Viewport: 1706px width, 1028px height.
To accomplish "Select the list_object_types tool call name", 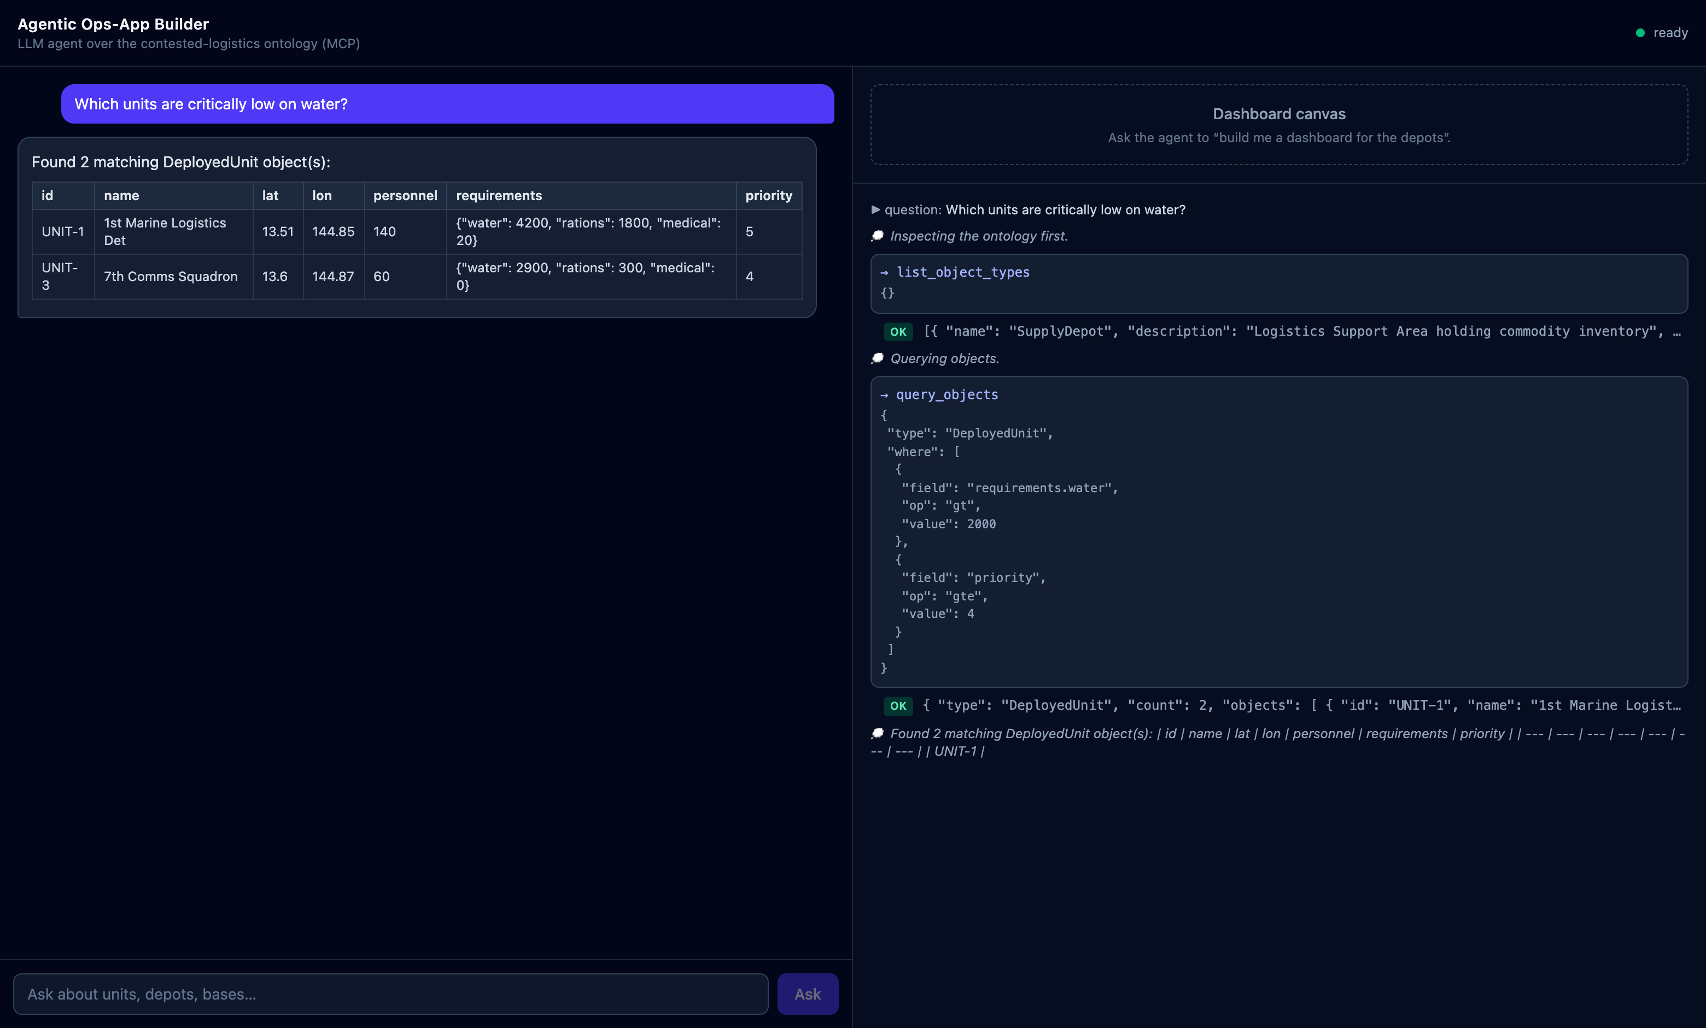I will point(963,272).
